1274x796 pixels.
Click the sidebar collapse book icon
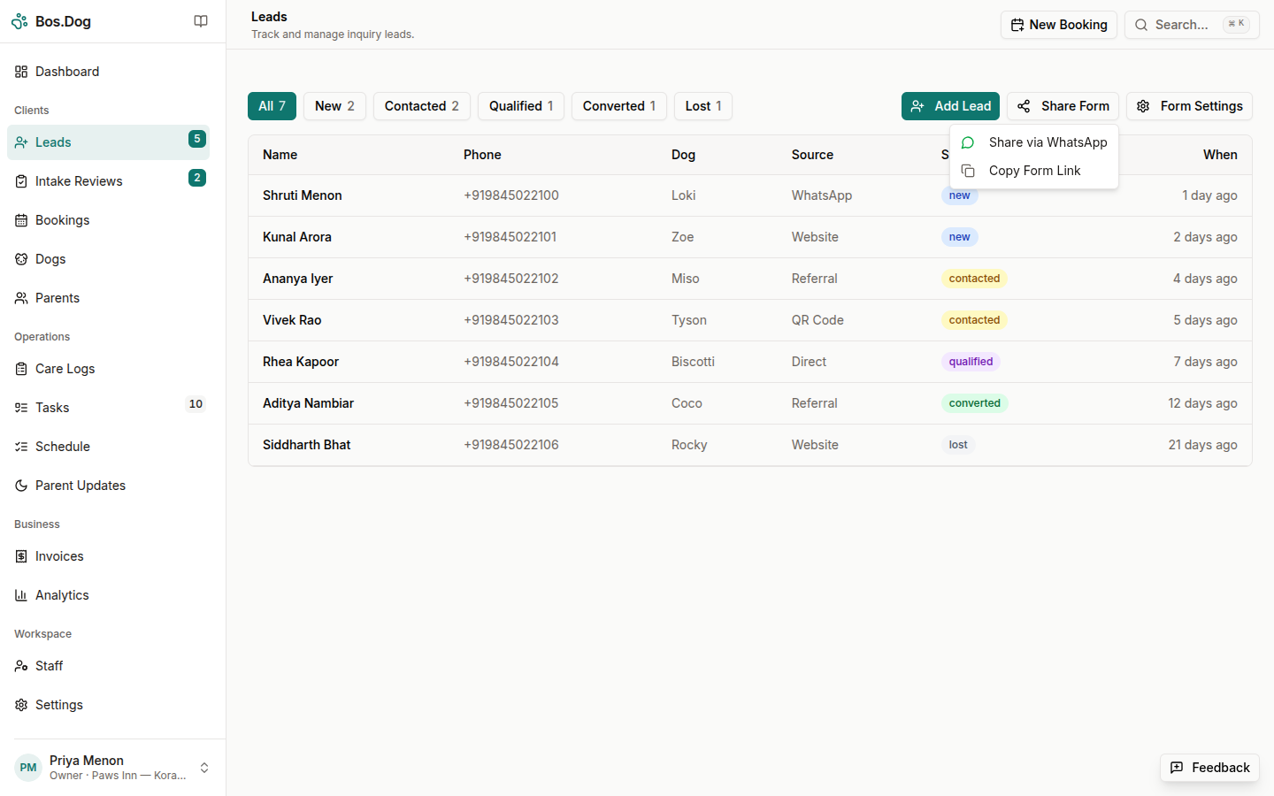[201, 20]
